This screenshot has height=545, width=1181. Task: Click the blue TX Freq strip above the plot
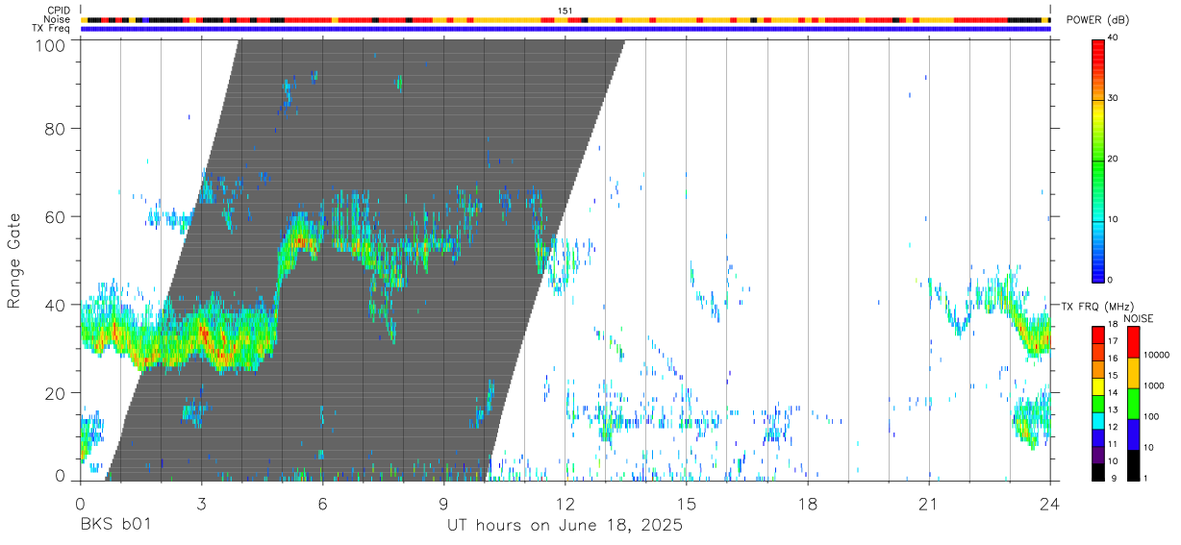565,29
